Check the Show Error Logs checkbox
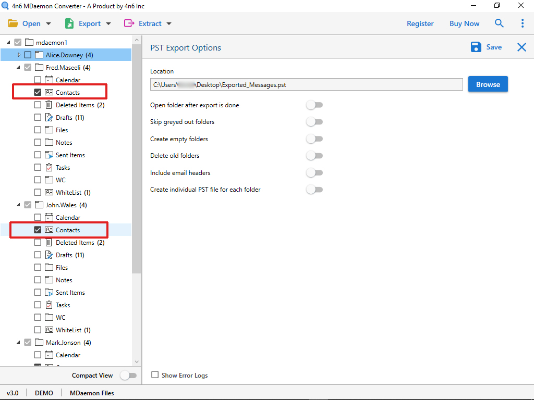534x400 pixels. [155, 375]
